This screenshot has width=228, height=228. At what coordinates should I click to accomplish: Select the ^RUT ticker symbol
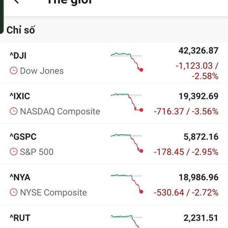[x=20, y=218]
